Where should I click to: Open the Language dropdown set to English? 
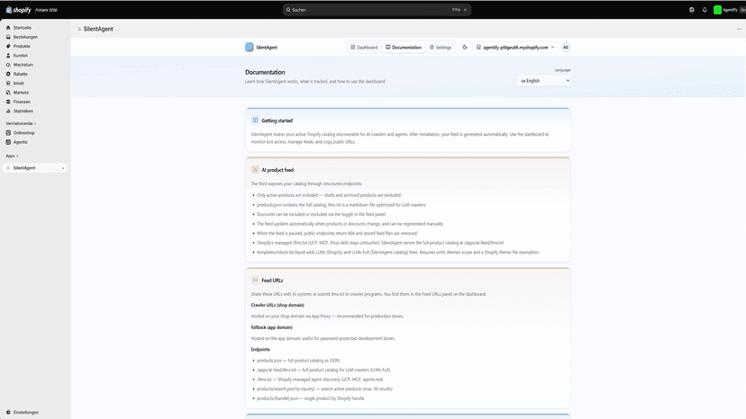pos(543,81)
